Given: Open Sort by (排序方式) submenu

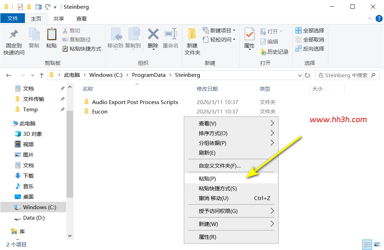Looking at the screenshot, I should 231,133.
